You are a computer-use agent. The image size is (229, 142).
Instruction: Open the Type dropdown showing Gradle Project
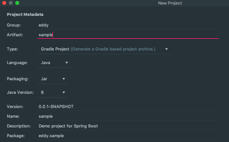pos(104,49)
